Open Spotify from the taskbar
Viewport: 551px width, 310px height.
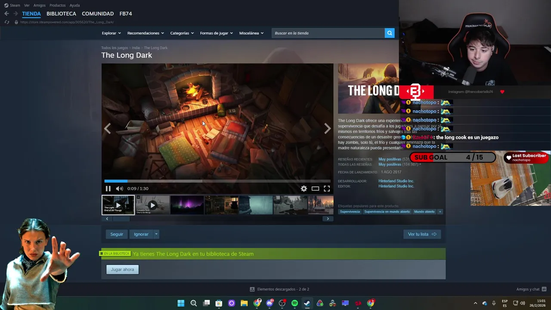(x=294, y=303)
